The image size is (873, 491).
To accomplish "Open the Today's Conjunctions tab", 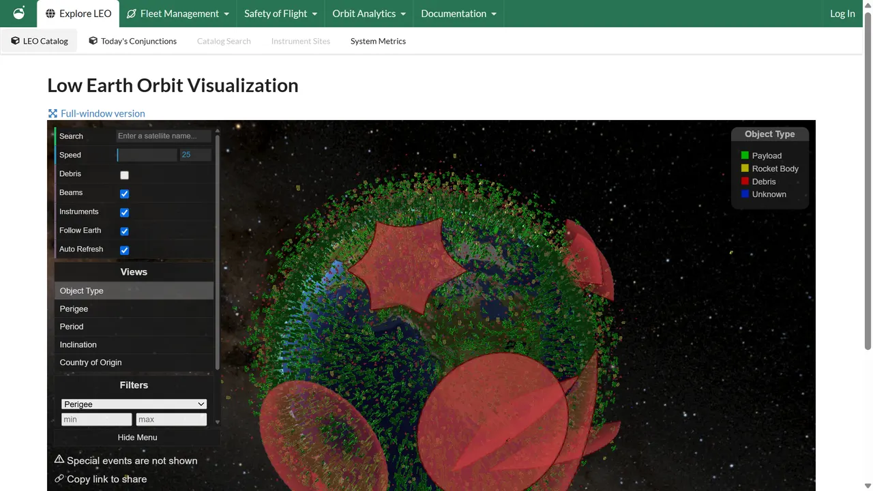I will coord(132,41).
